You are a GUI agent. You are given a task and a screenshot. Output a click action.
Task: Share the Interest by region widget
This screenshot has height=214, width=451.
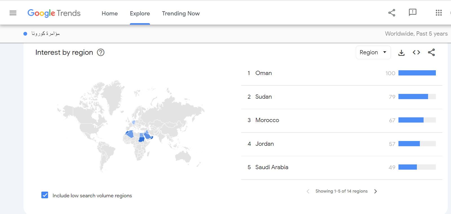[x=431, y=52]
